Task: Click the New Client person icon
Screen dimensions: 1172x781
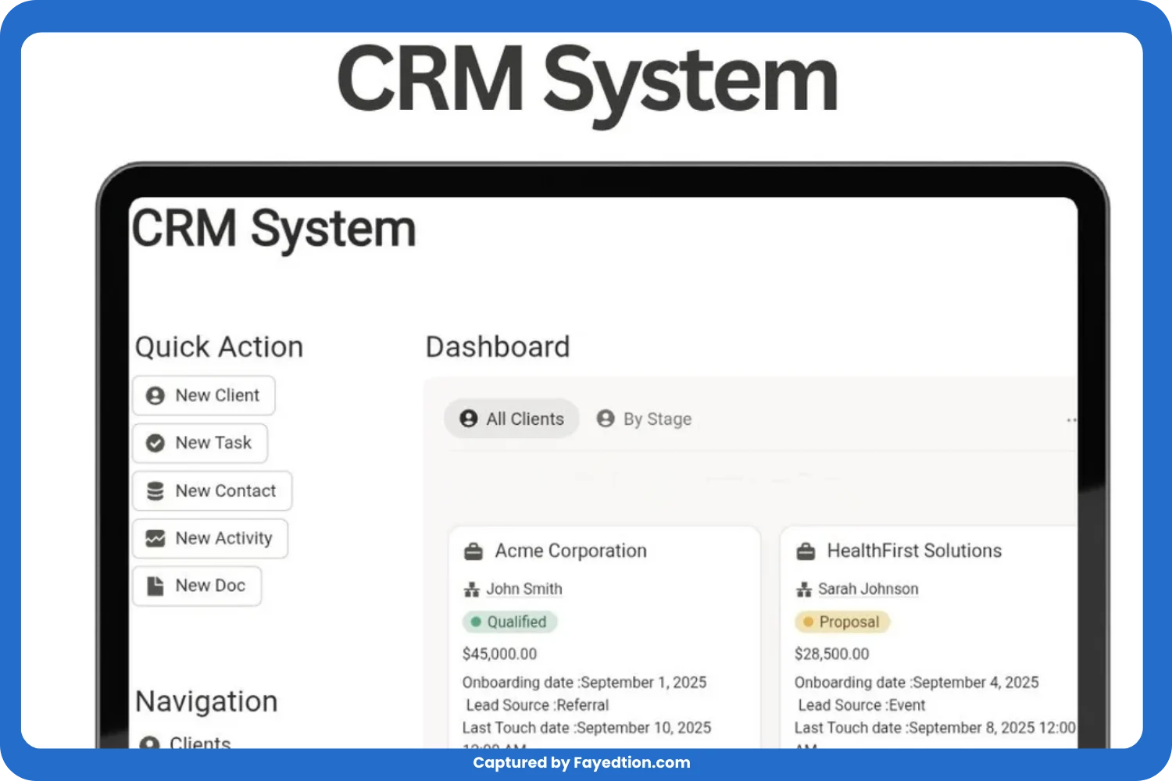Action: tap(155, 396)
